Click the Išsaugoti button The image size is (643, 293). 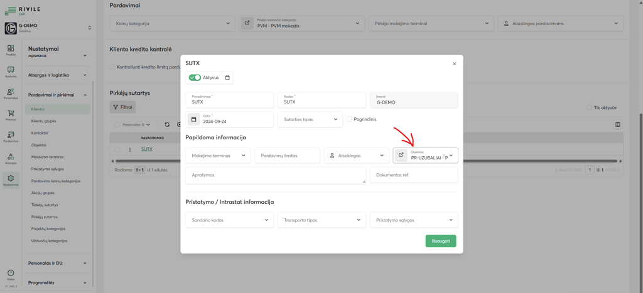(x=440, y=241)
